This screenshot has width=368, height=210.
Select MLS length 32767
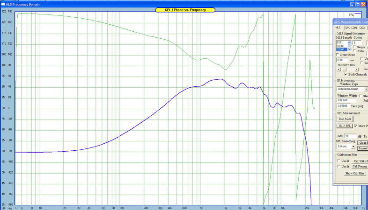pos(342,49)
